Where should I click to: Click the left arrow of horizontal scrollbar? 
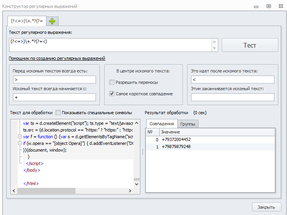click(14, 191)
